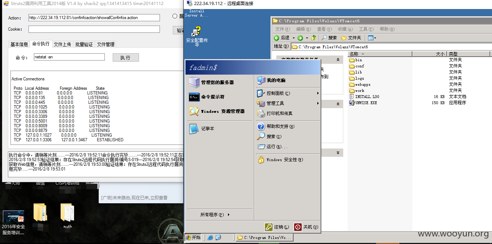Toggle Folders (文件夹) pane button
This screenshot has height=244, width=492.
[x=351, y=38]
